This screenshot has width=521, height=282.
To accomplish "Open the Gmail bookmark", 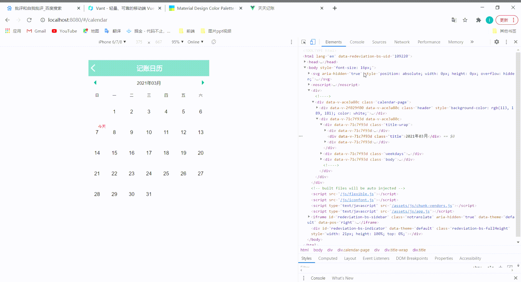I will click(x=36, y=31).
